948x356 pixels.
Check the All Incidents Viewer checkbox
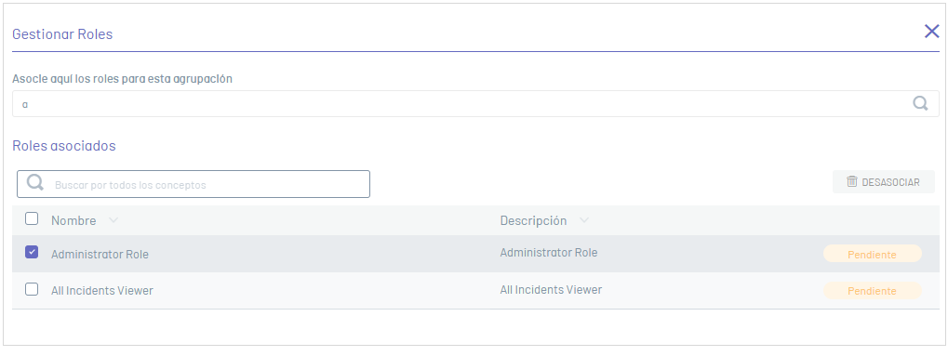pos(32,289)
